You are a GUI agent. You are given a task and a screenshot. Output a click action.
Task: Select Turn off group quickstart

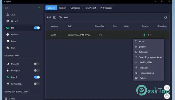click(149, 57)
